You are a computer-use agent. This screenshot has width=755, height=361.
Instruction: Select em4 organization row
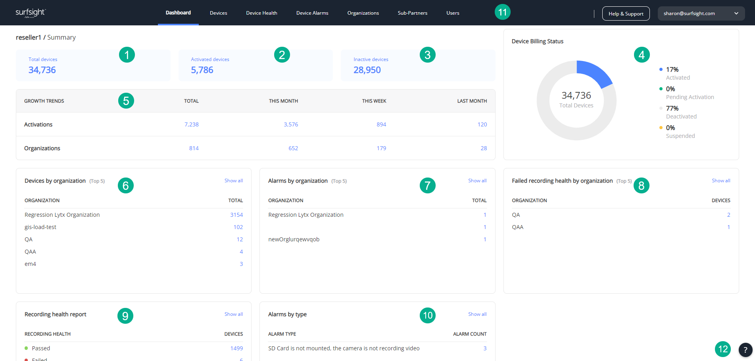(x=134, y=264)
